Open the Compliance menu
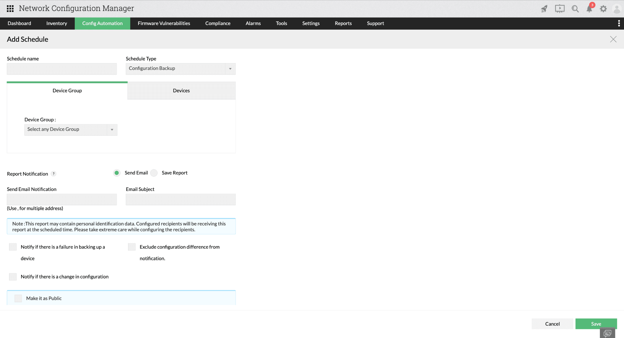This screenshot has width=624, height=338. click(x=218, y=23)
